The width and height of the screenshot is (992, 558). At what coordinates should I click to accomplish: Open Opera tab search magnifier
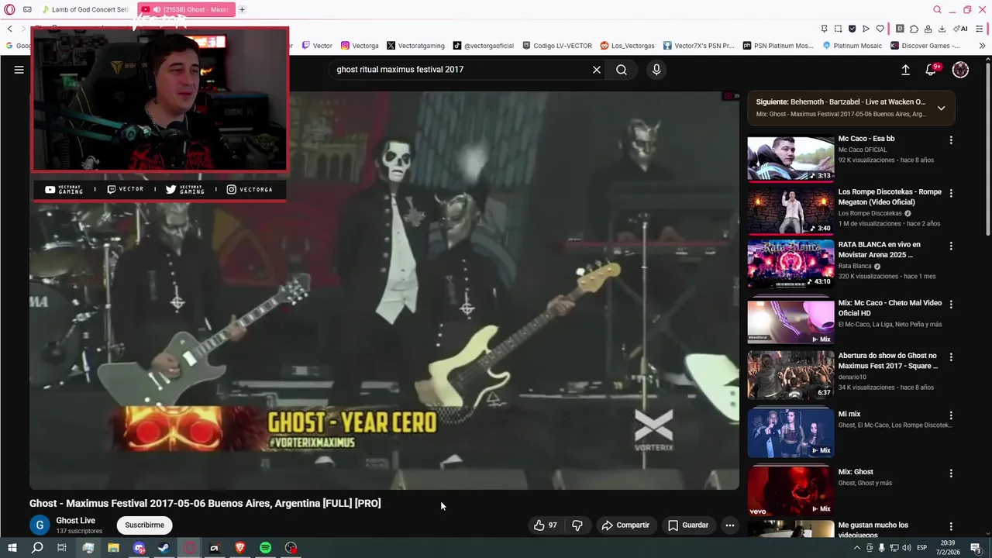(x=937, y=9)
